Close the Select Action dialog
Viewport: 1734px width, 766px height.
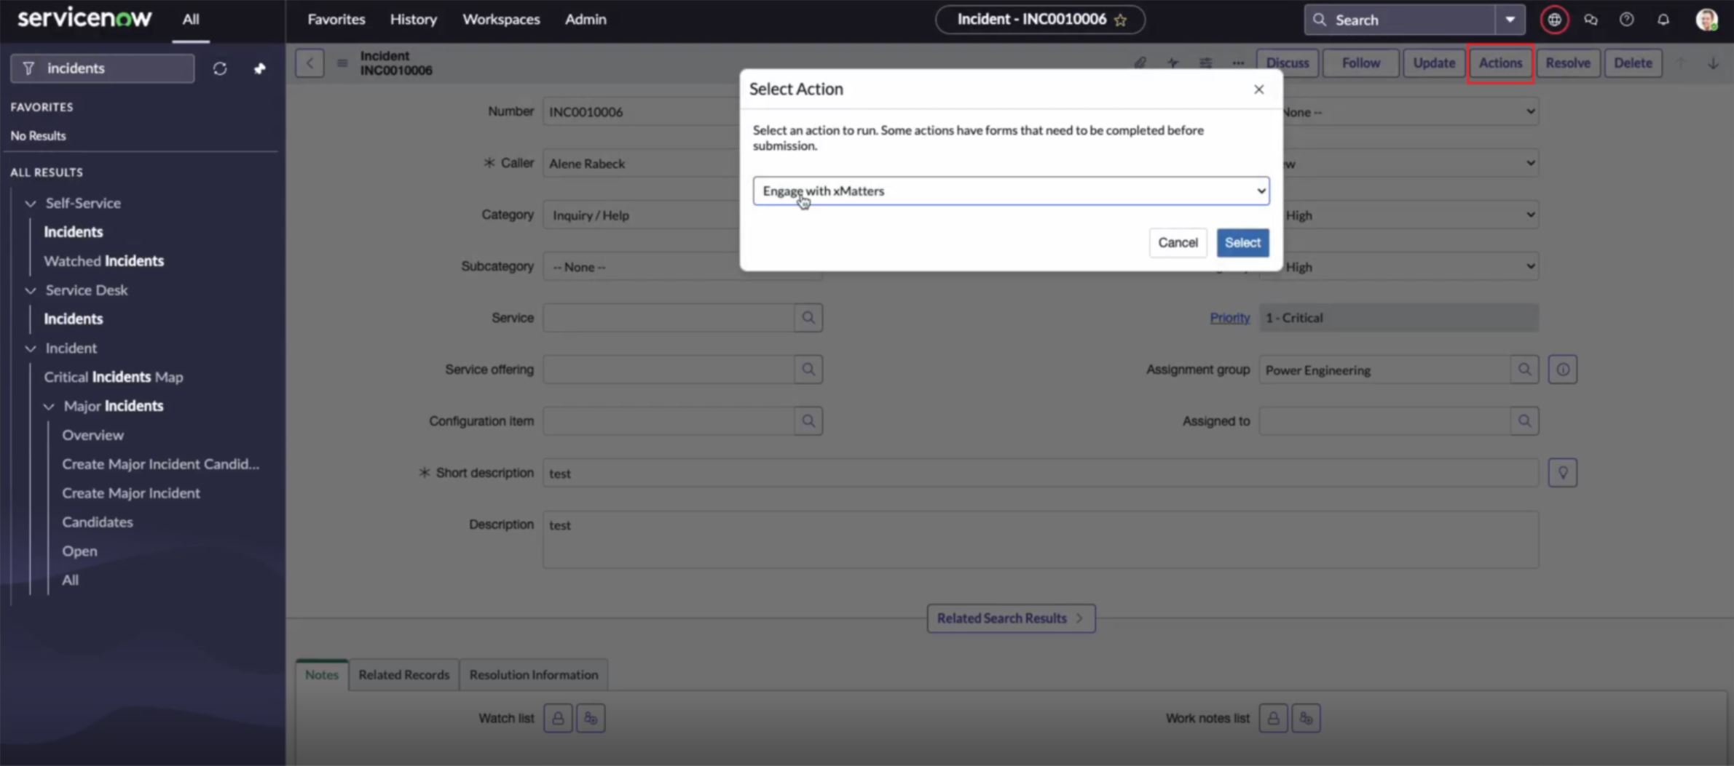pos(1258,89)
